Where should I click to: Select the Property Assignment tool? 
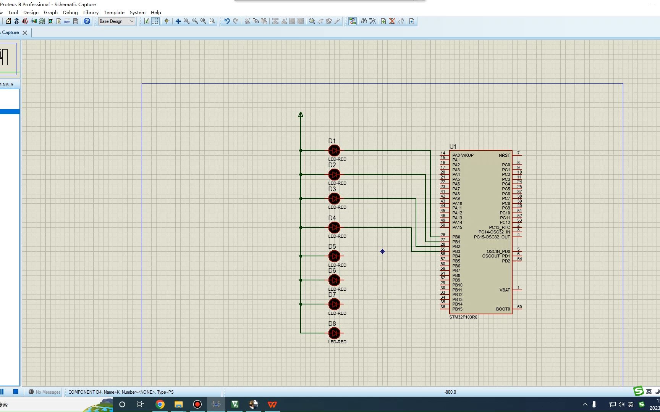[x=373, y=21]
